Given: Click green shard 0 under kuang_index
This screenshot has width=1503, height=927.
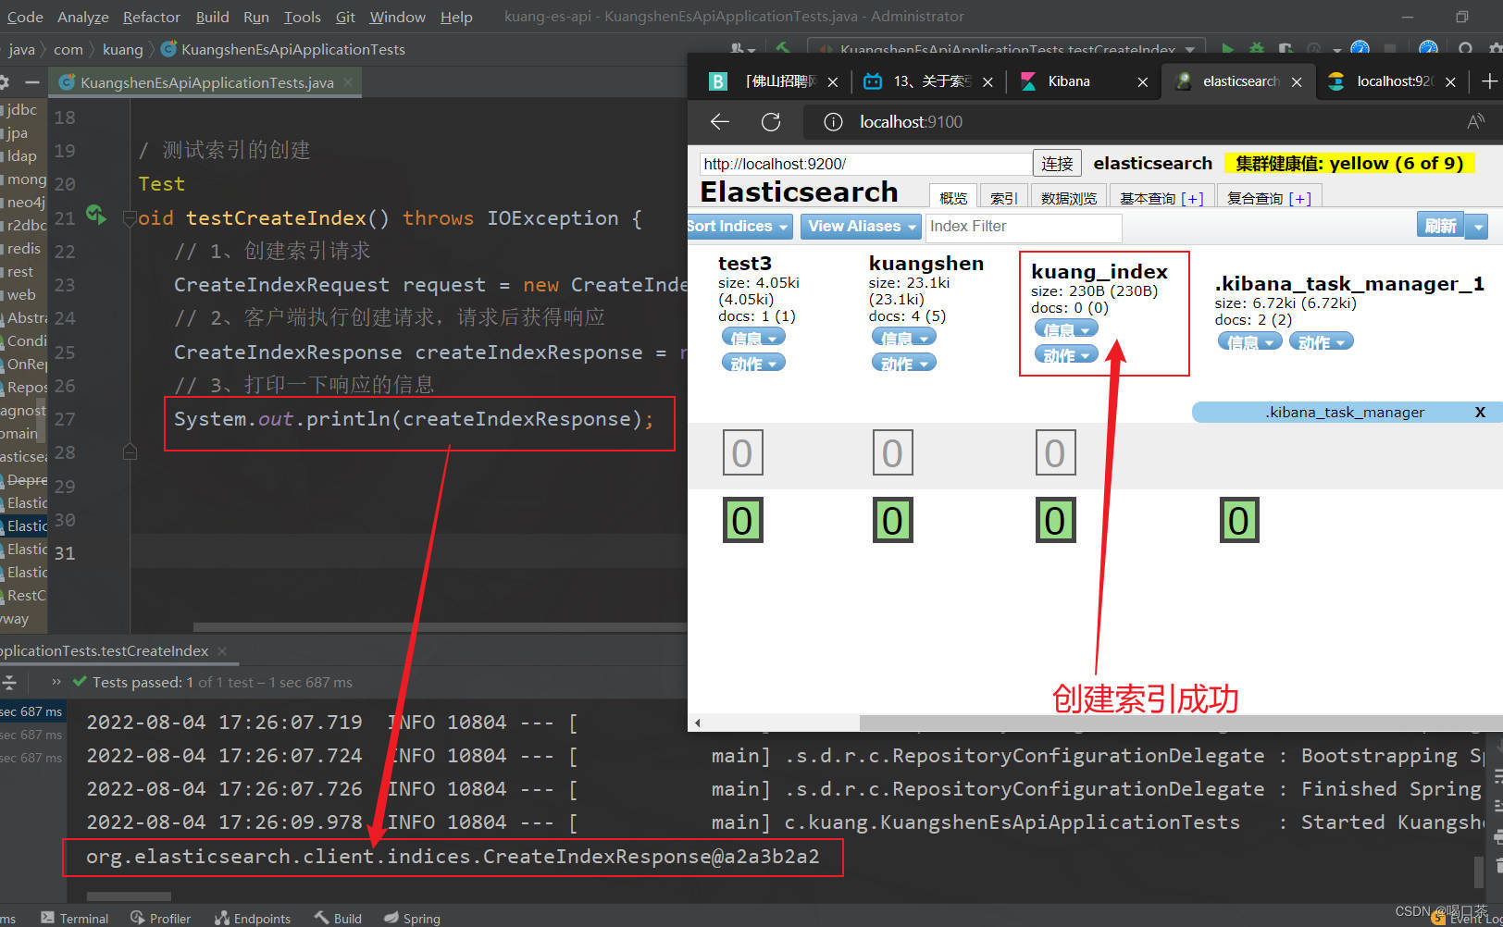Looking at the screenshot, I should [x=1055, y=520].
